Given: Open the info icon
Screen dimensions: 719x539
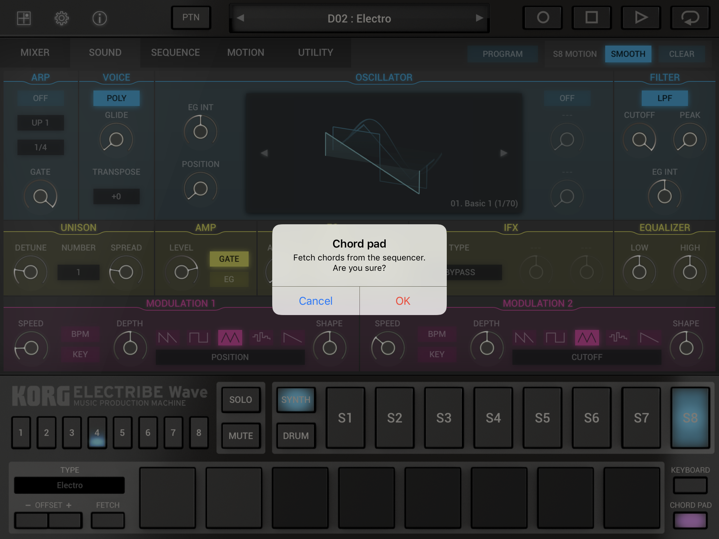Looking at the screenshot, I should pyautogui.click(x=100, y=18).
